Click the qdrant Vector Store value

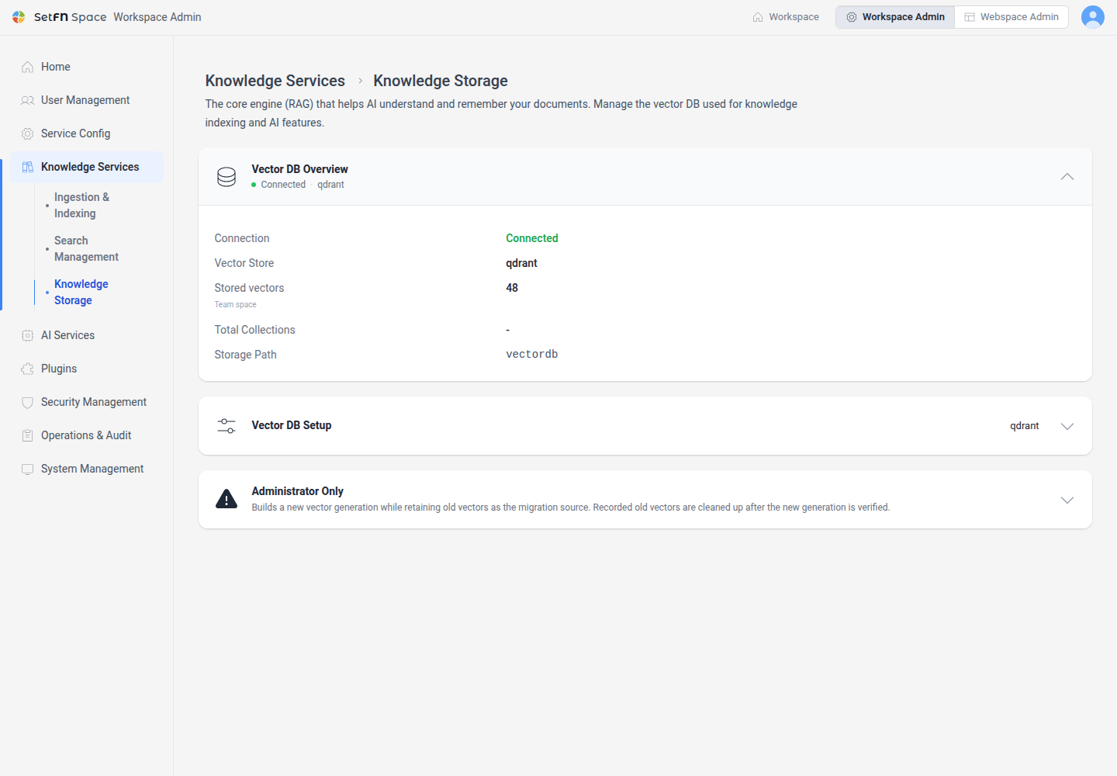pyautogui.click(x=522, y=263)
